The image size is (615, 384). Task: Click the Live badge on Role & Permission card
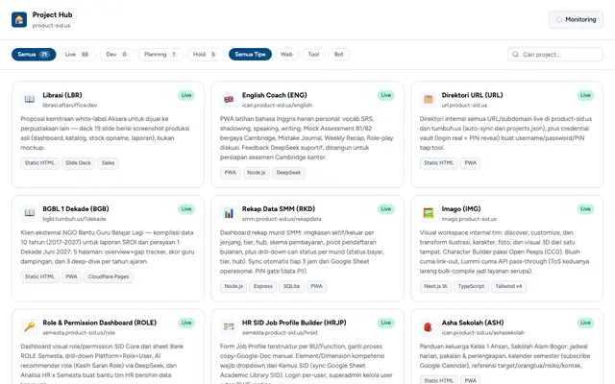pos(186,323)
